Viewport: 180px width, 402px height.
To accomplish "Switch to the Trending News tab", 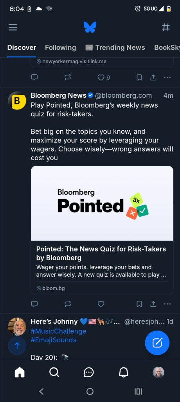I will (115, 48).
